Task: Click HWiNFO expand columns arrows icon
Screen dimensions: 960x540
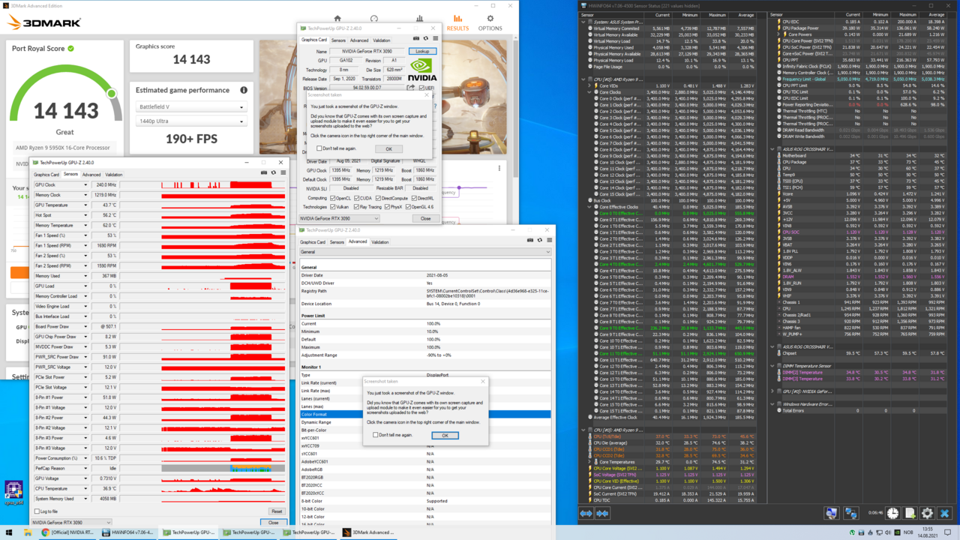Action: [586, 513]
